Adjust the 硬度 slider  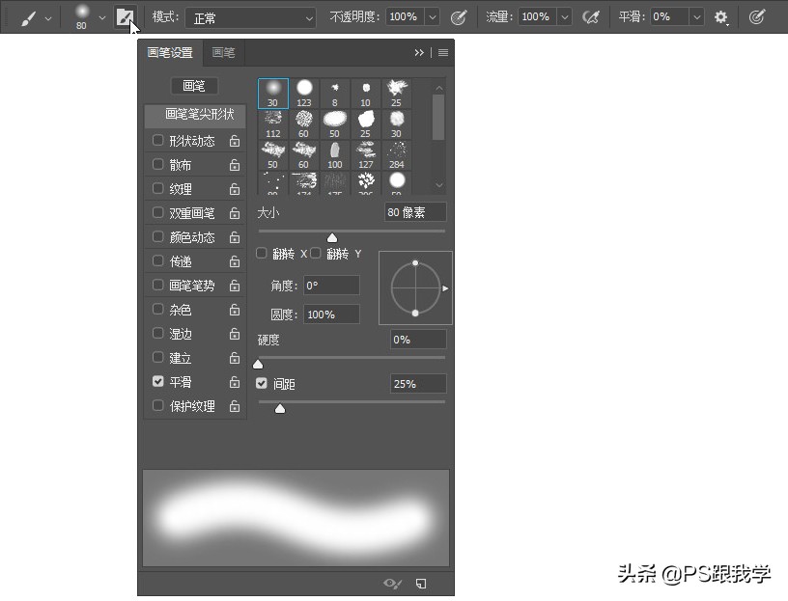pyautogui.click(x=258, y=364)
